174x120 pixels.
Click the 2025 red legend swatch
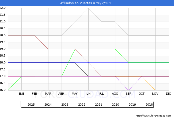click(x=24, y=105)
